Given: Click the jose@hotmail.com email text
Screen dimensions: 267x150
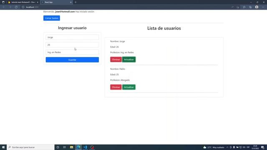Looking at the screenshot, I should point(65,12).
